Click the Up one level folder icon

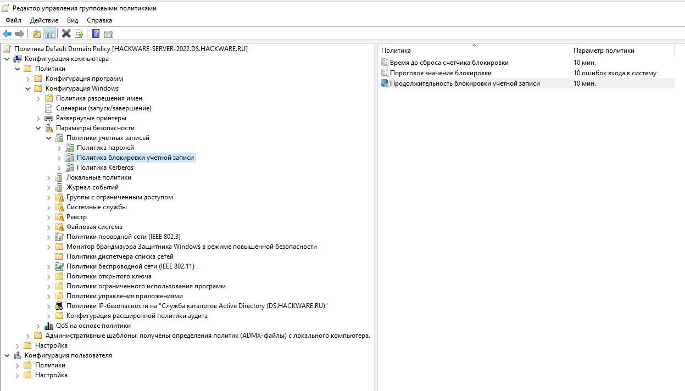point(37,33)
